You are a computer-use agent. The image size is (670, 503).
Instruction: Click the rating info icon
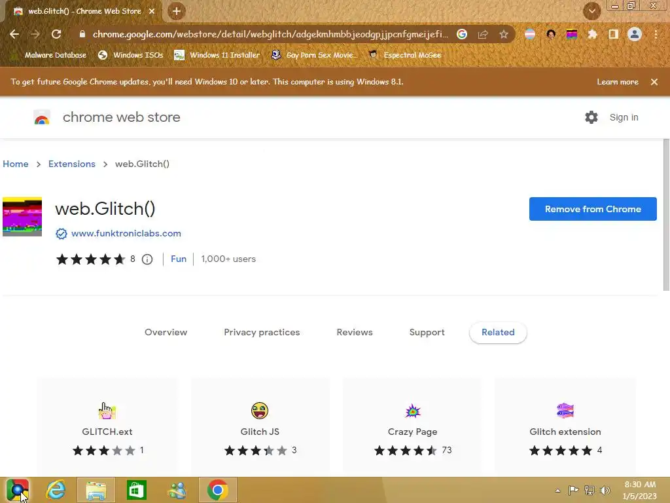coord(147,259)
